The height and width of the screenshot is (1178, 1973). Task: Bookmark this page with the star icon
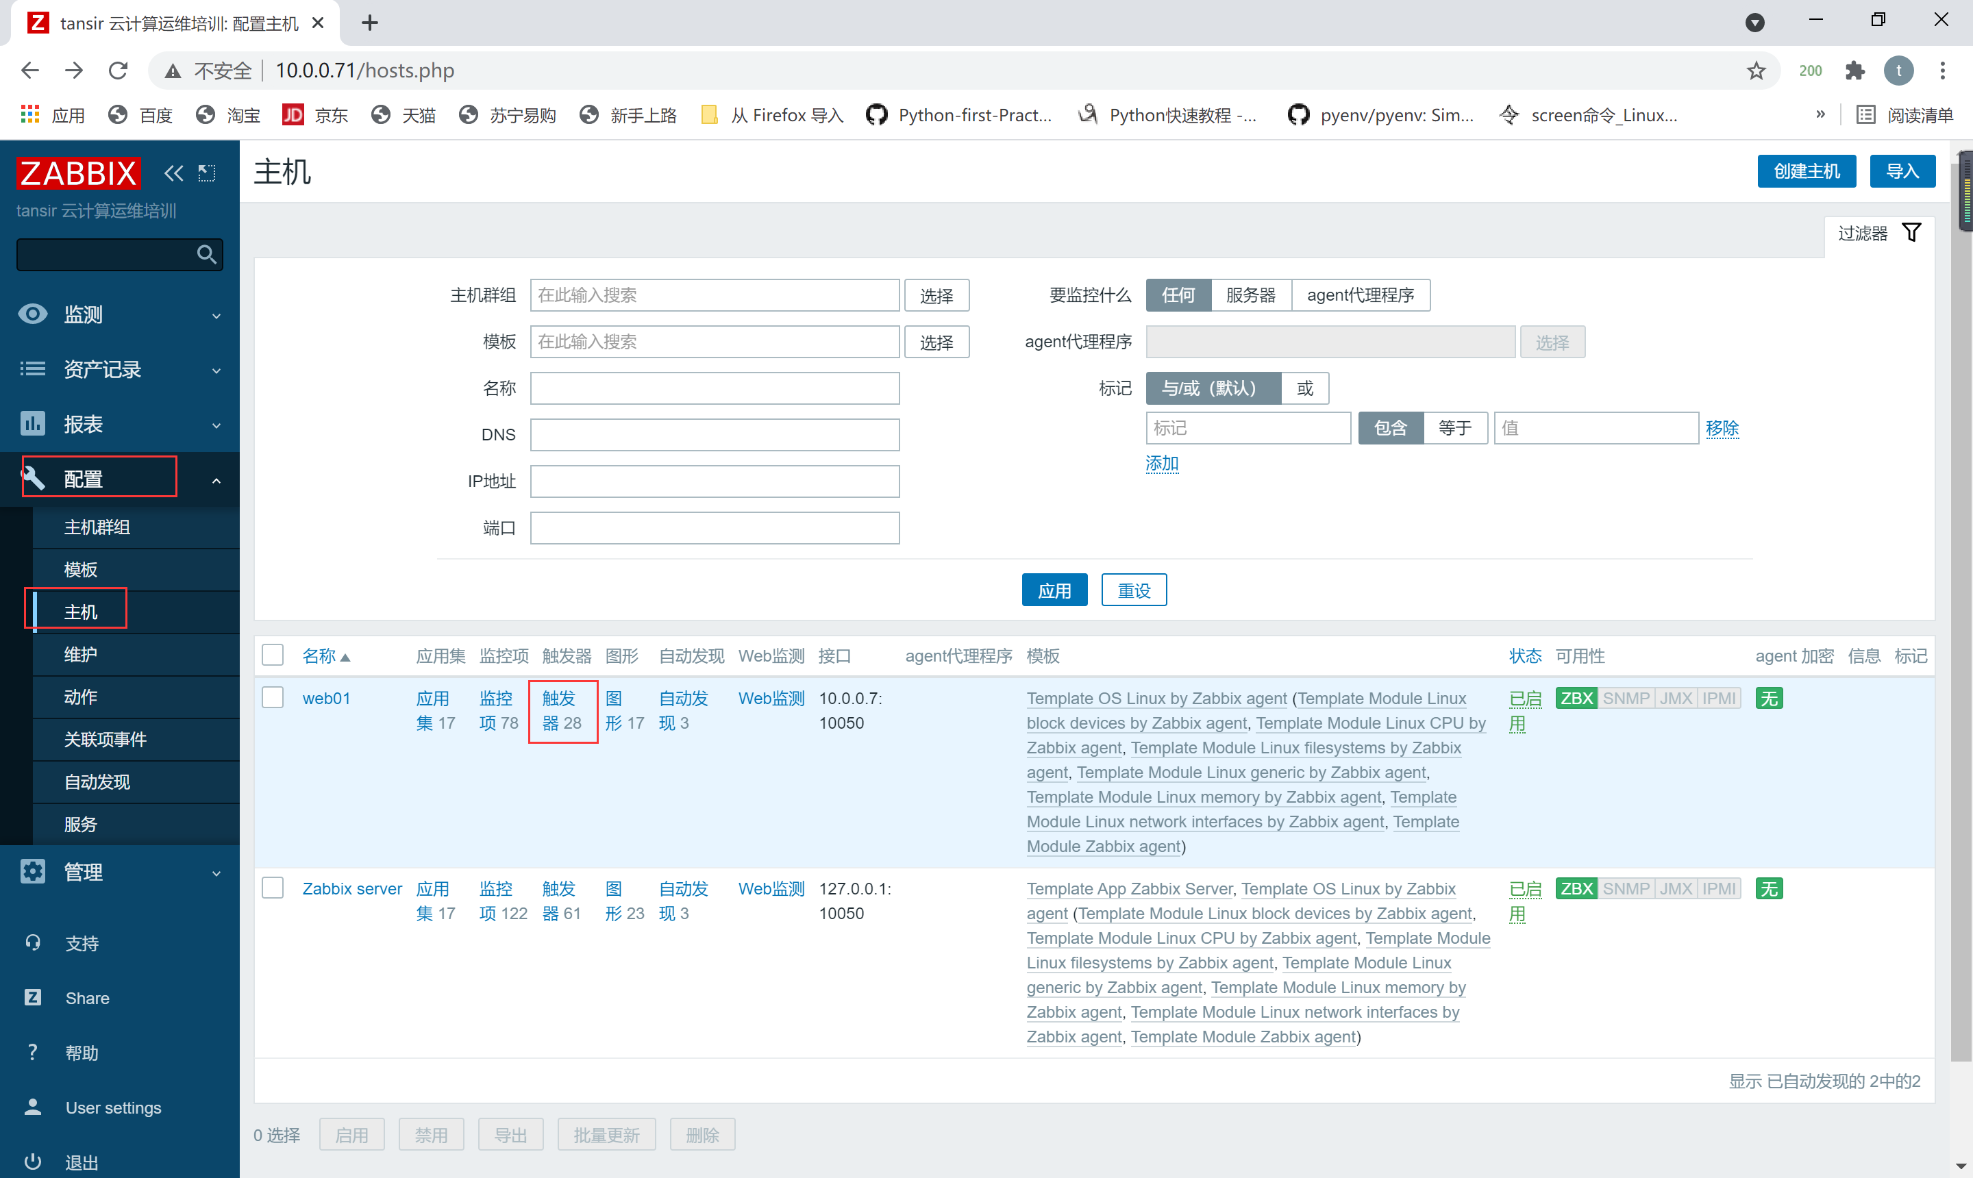pyautogui.click(x=1757, y=71)
